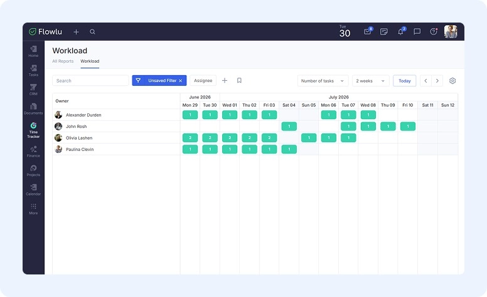Click the Mon 06 date header
Viewport: 487px width, 297px height.
329,105
